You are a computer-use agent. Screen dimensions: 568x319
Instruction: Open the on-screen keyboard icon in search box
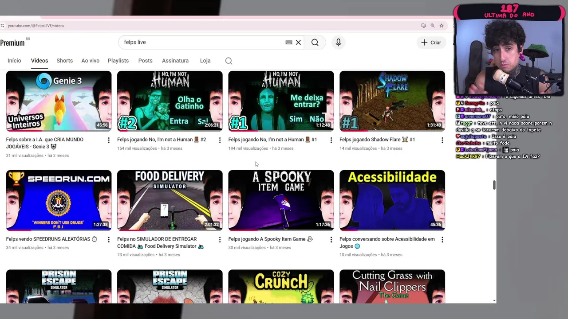[x=289, y=43]
